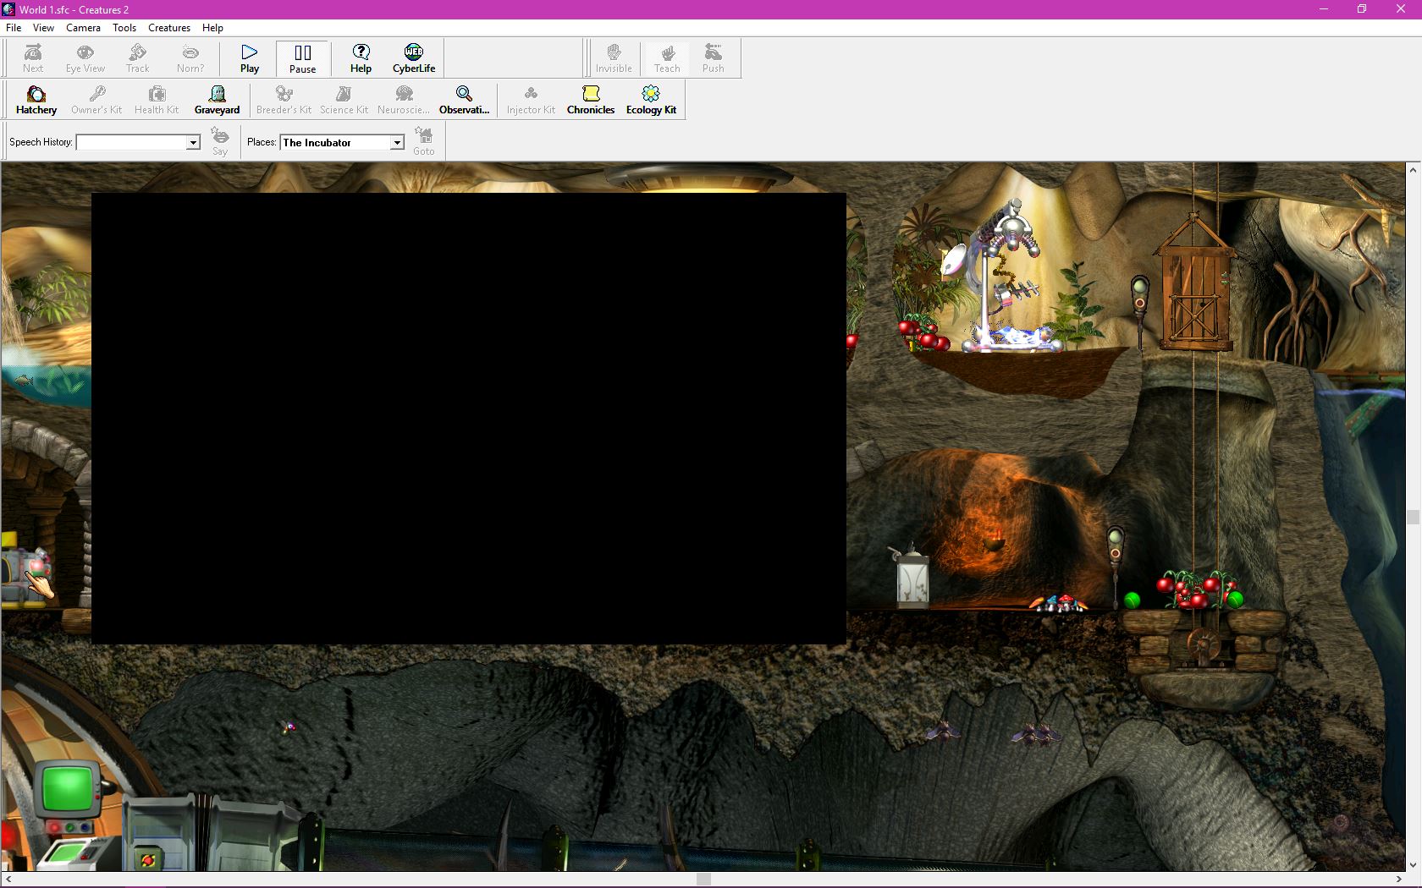1422x888 pixels.
Task: Open the Graveyard kit
Action: pyautogui.click(x=218, y=100)
